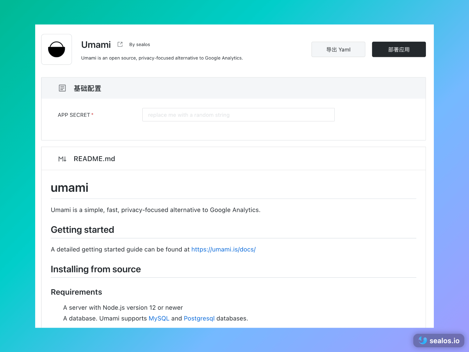469x352 pixels.
Task: Focus the APP SECRET input field
Action: [238, 115]
